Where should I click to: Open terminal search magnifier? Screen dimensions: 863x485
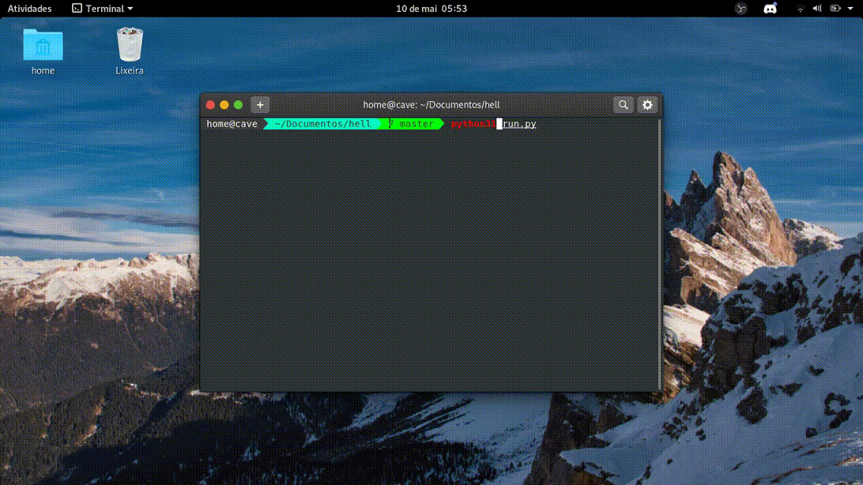pyautogui.click(x=623, y=104)
